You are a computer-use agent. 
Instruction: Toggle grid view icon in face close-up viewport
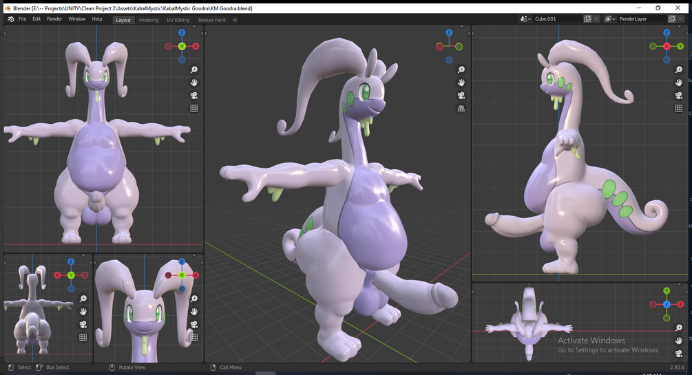193,337
